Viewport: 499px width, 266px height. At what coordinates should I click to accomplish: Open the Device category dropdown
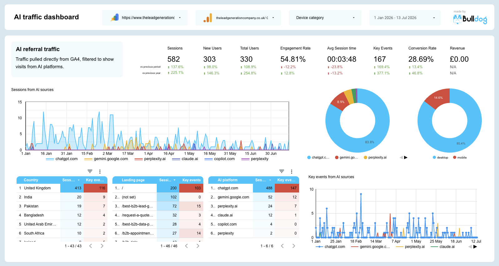tap(325, 18)
